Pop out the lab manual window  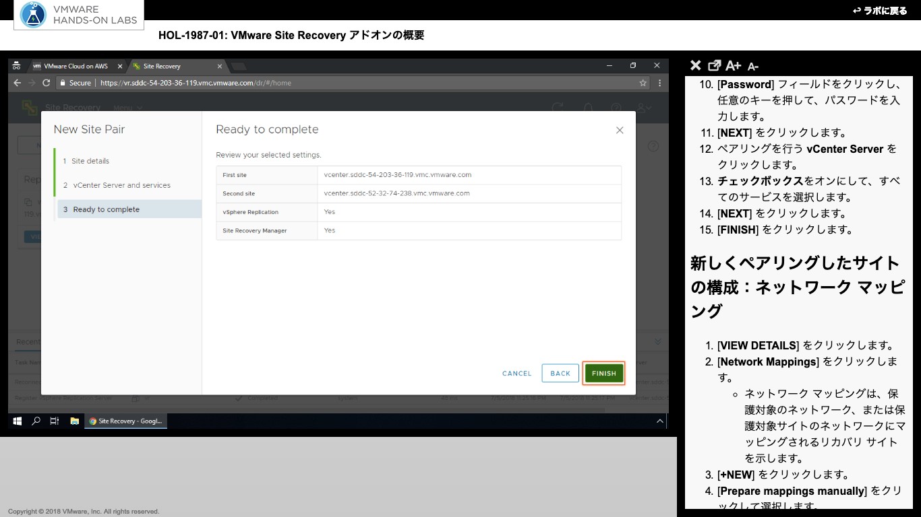(x=715, y=65)
